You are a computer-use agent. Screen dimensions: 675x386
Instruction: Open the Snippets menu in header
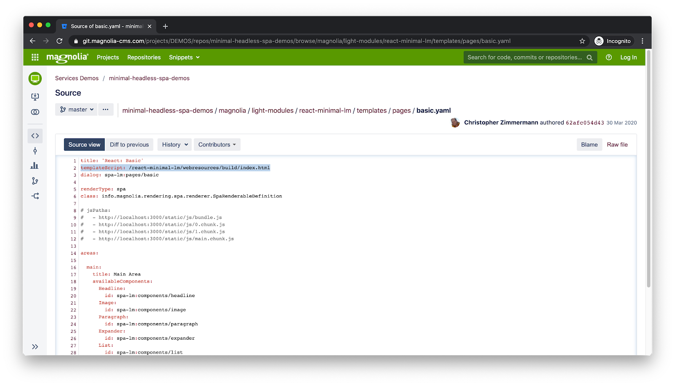[x=184, y=57]
